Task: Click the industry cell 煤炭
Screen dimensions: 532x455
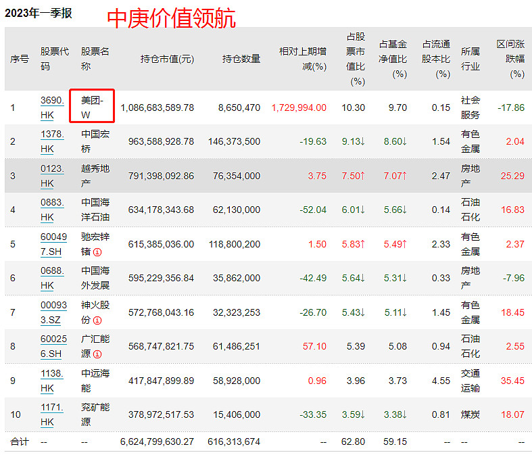Action: click(x=470, y=414)
